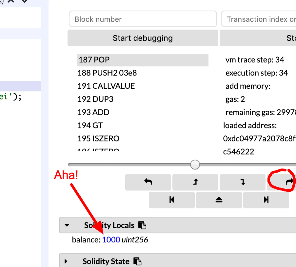
Task: Click the step over back arrow button
Action: coord(148,182)
